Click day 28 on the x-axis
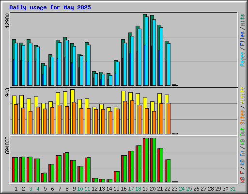 coord(211,189)
